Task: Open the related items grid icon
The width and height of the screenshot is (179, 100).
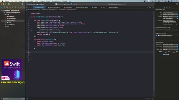Action: coord(27,7)
